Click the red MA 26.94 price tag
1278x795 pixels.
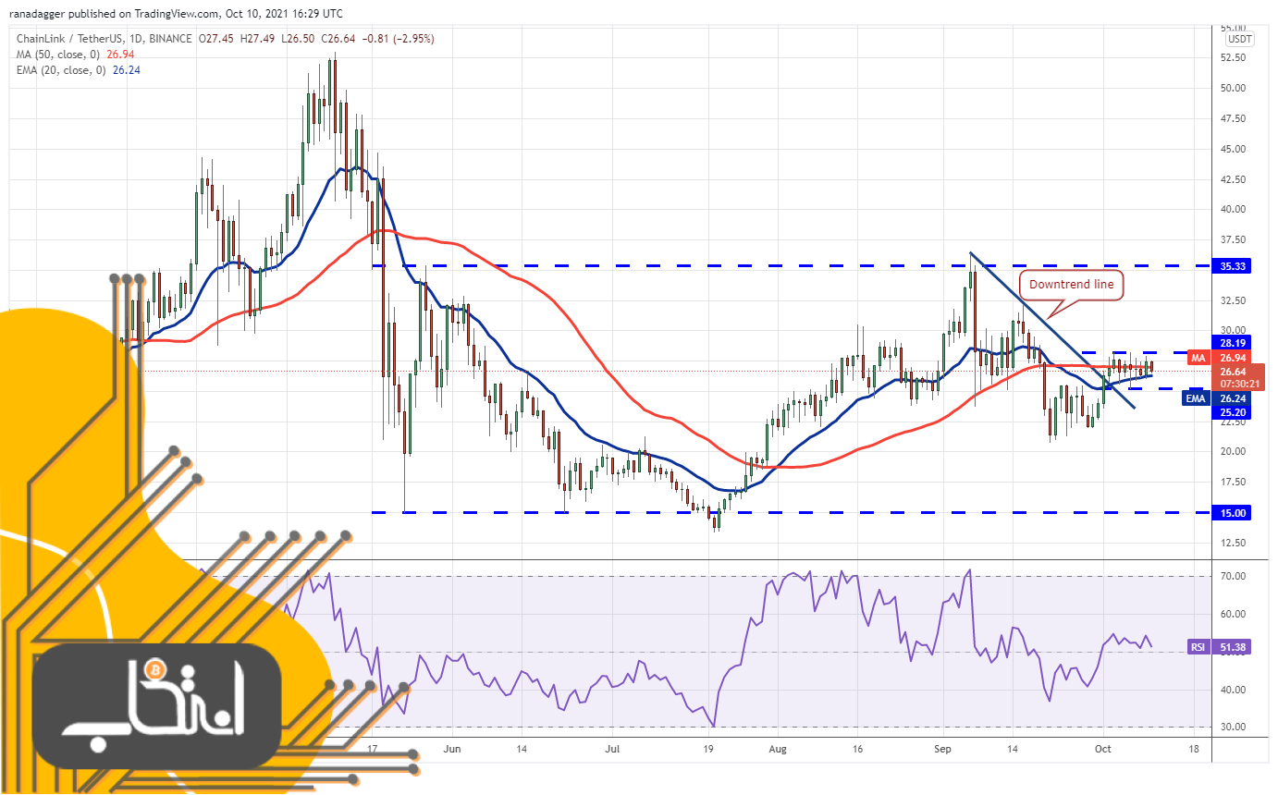click(x=1219, y=357)
